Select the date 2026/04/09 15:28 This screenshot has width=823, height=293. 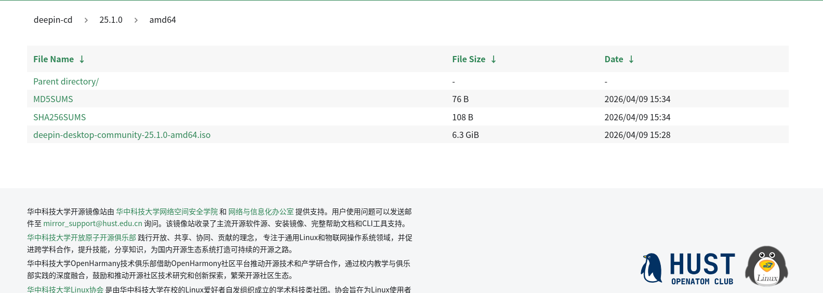638,135
